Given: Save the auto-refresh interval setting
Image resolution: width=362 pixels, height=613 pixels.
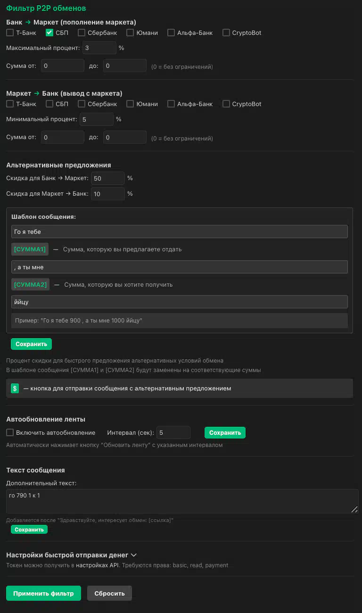Looking at the screenshot, I should click(225, 433).
